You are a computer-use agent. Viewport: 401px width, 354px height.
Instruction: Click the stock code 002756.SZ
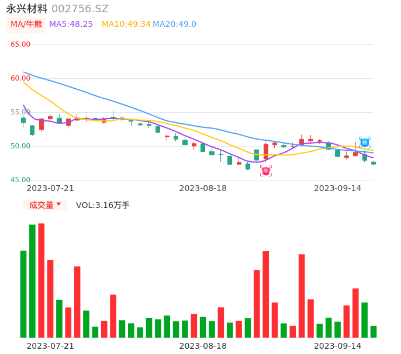[80, 9]
